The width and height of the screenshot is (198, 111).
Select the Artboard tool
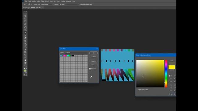(25, 18)
